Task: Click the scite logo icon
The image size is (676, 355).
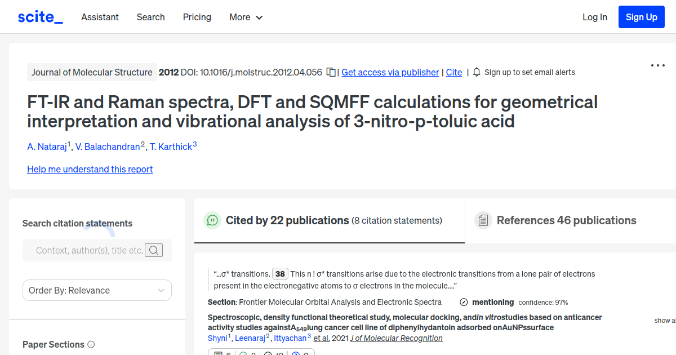Action: [x=40, y=16]
